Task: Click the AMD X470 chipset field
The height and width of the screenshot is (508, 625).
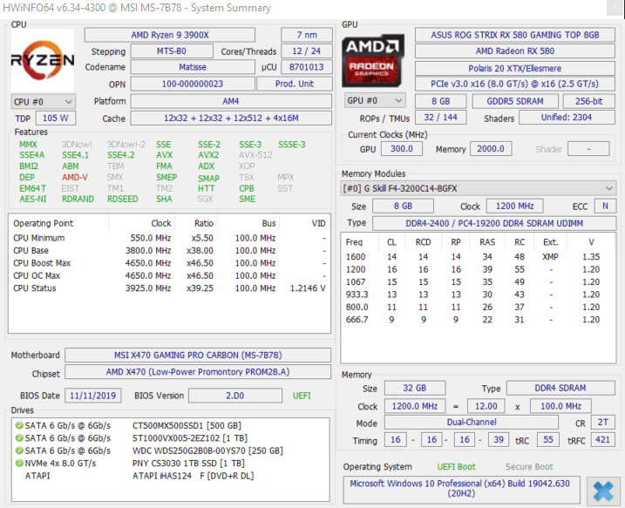Action: [198, 372]
